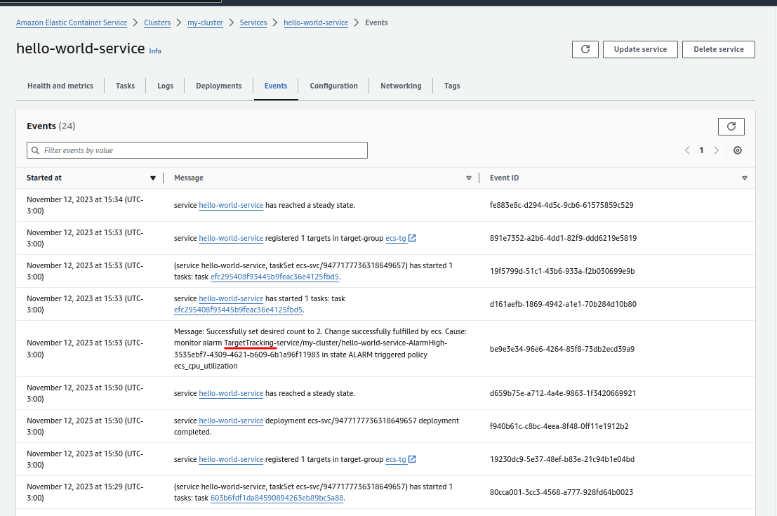Image resolution: width=777 pixels, height=516 pixels.
Task: Go to the next events page chevron
Action: (717, 150)
